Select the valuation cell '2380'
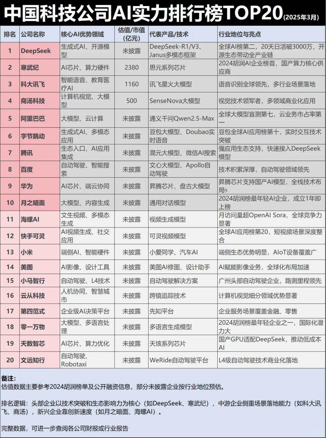The image size is (326, 438). pos(132,68)
